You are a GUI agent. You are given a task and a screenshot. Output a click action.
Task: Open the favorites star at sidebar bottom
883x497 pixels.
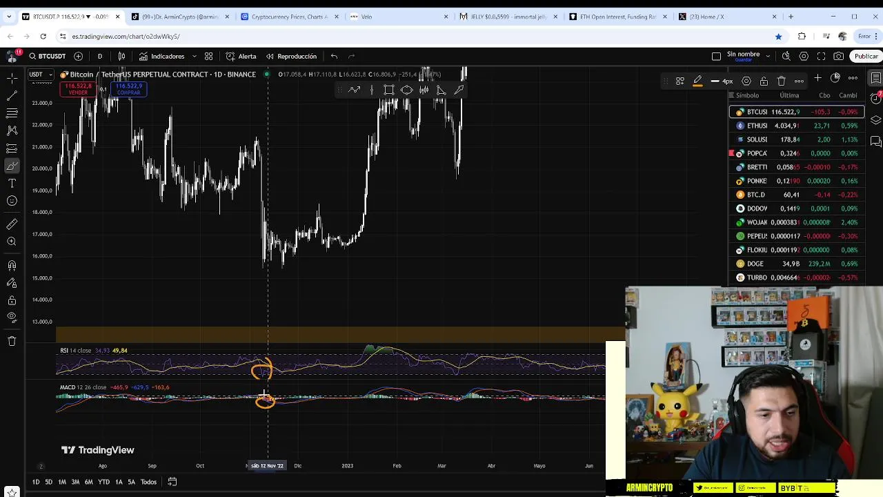point(12,493)
